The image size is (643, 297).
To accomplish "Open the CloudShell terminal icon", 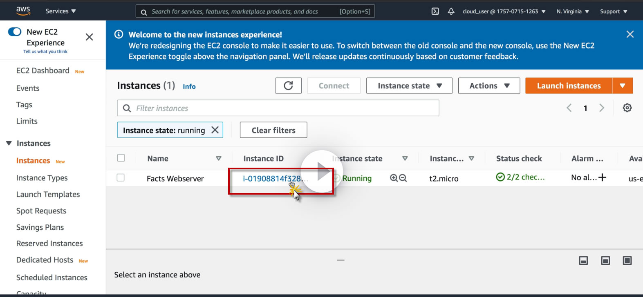I will click(x=435, y=11).
